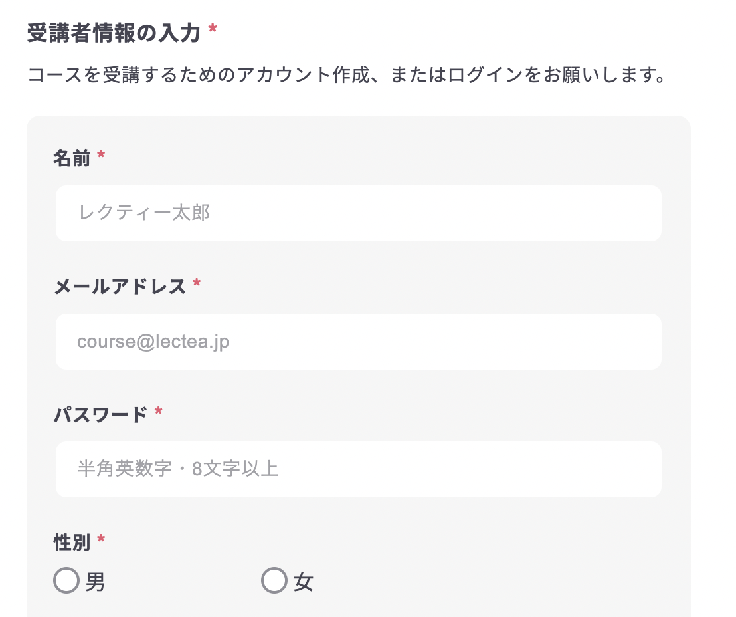Click the asterisk after 受講者情報の入力 heading
Viewport: 736px width, 617px height.
pyautogui.click(x=213, y=30)
